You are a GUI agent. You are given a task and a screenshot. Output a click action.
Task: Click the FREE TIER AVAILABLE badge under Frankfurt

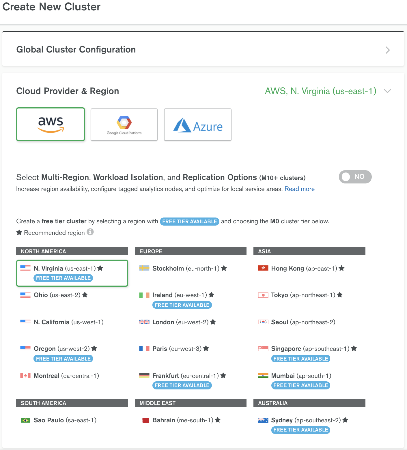pos(182,385)
